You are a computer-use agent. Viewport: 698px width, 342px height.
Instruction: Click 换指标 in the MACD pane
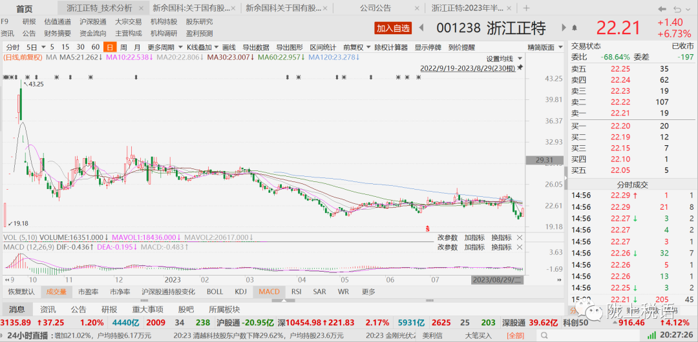point(502,247)
